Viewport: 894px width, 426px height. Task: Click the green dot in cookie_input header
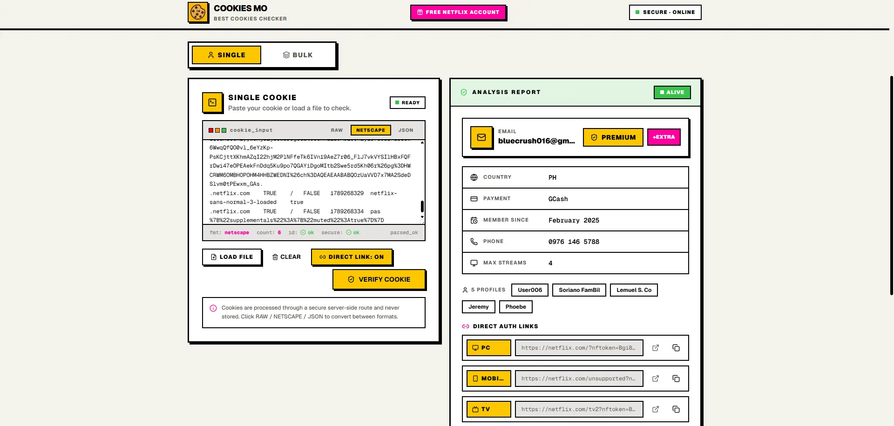(224, 130)
